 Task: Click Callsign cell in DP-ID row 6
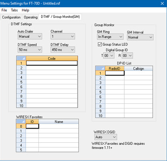[138, 97]
